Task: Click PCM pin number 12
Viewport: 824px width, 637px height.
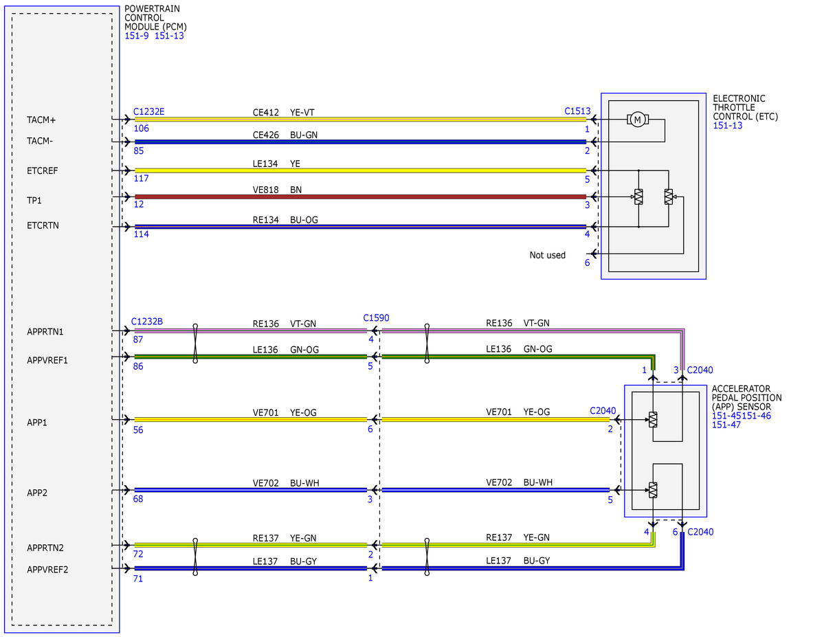Action: 139,204
